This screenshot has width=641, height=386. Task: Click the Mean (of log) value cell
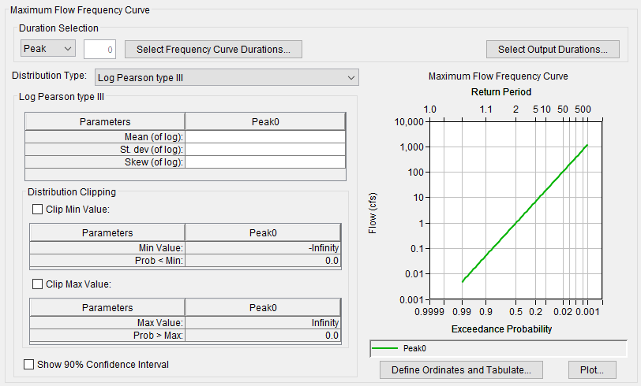pyautogui.click(x=265, y=136)
